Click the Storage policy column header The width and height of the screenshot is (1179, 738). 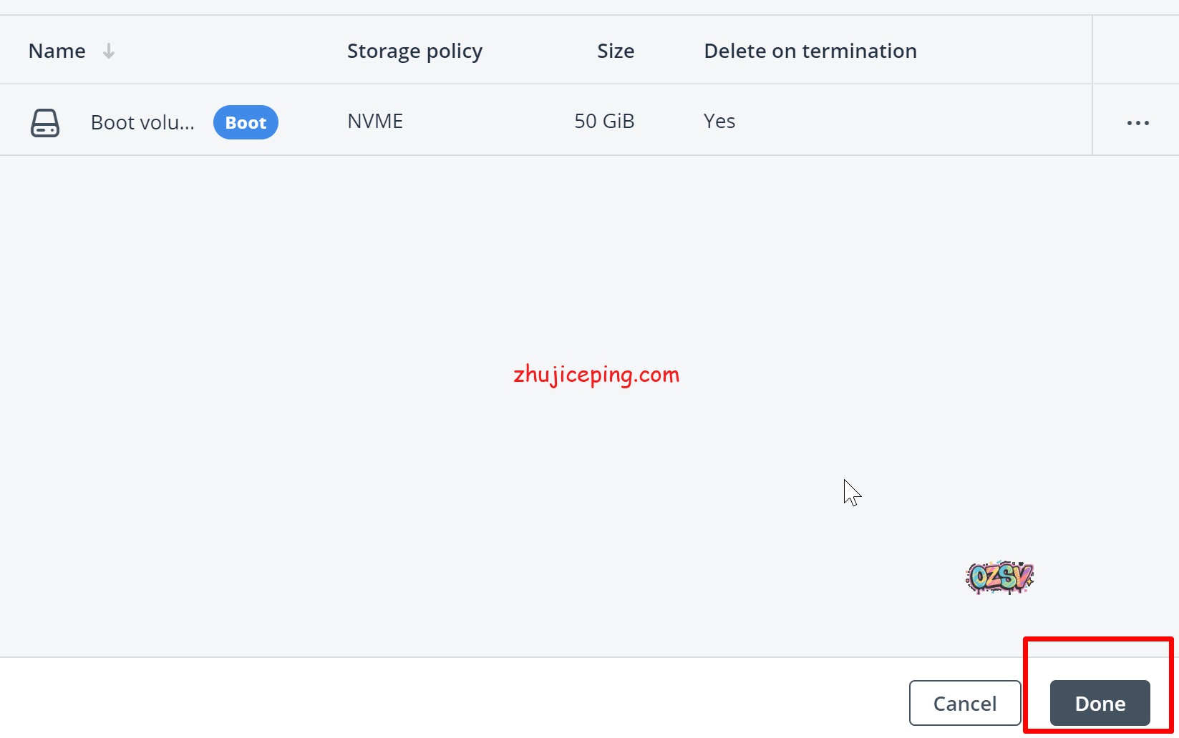point(414,51)
